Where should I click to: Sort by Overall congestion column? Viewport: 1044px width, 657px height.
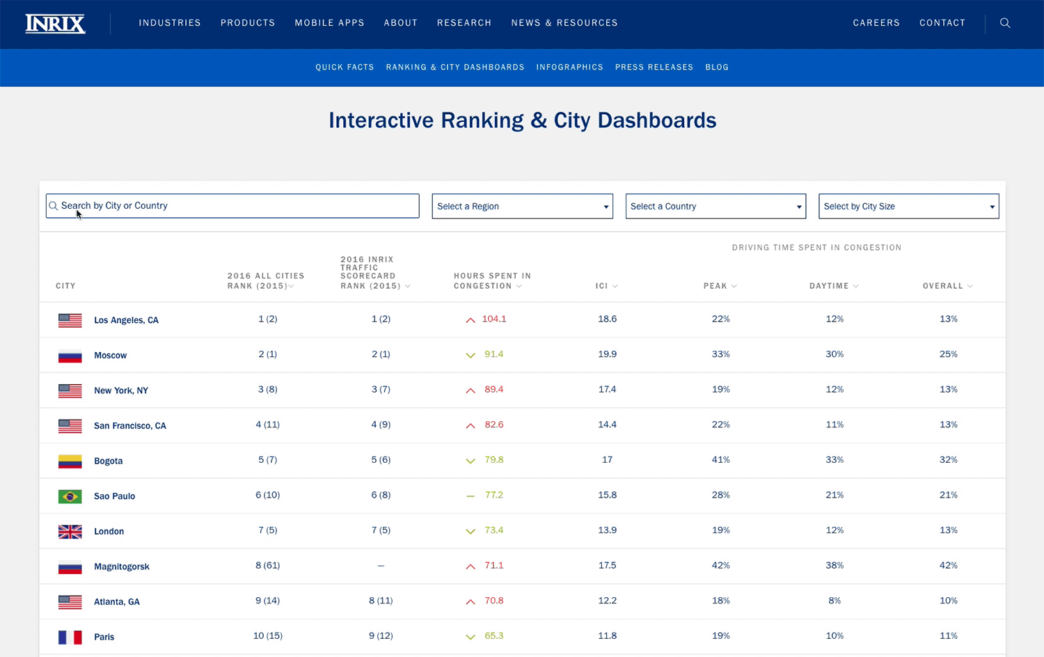[x=947, y=286]
